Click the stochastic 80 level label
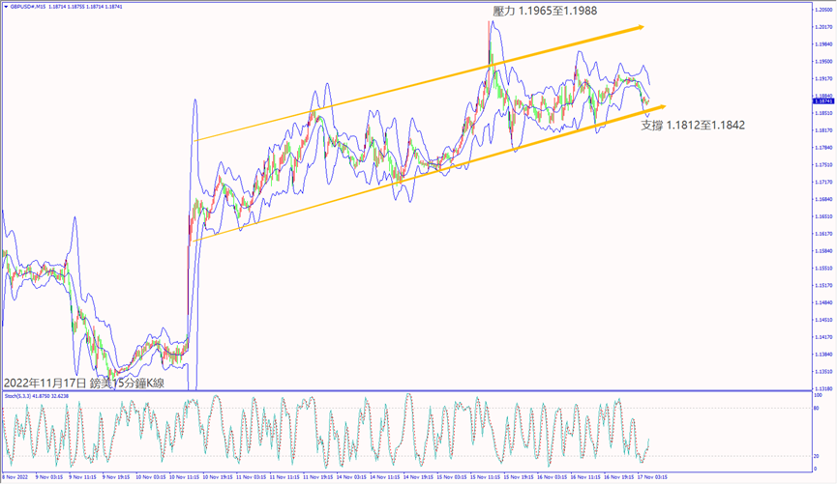 pyautogui.click(x=818, y=408)
